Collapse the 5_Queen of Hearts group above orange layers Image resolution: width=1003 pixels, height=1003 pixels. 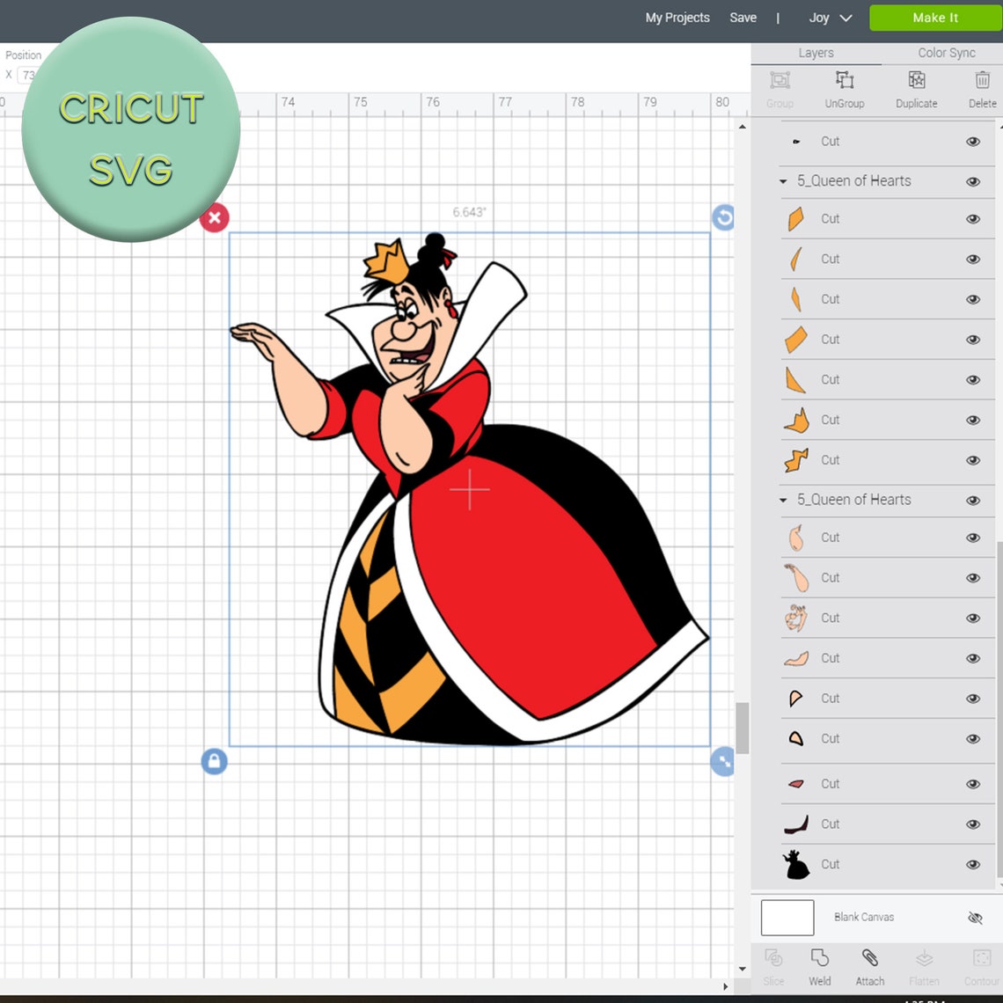(x=783, y=181)
